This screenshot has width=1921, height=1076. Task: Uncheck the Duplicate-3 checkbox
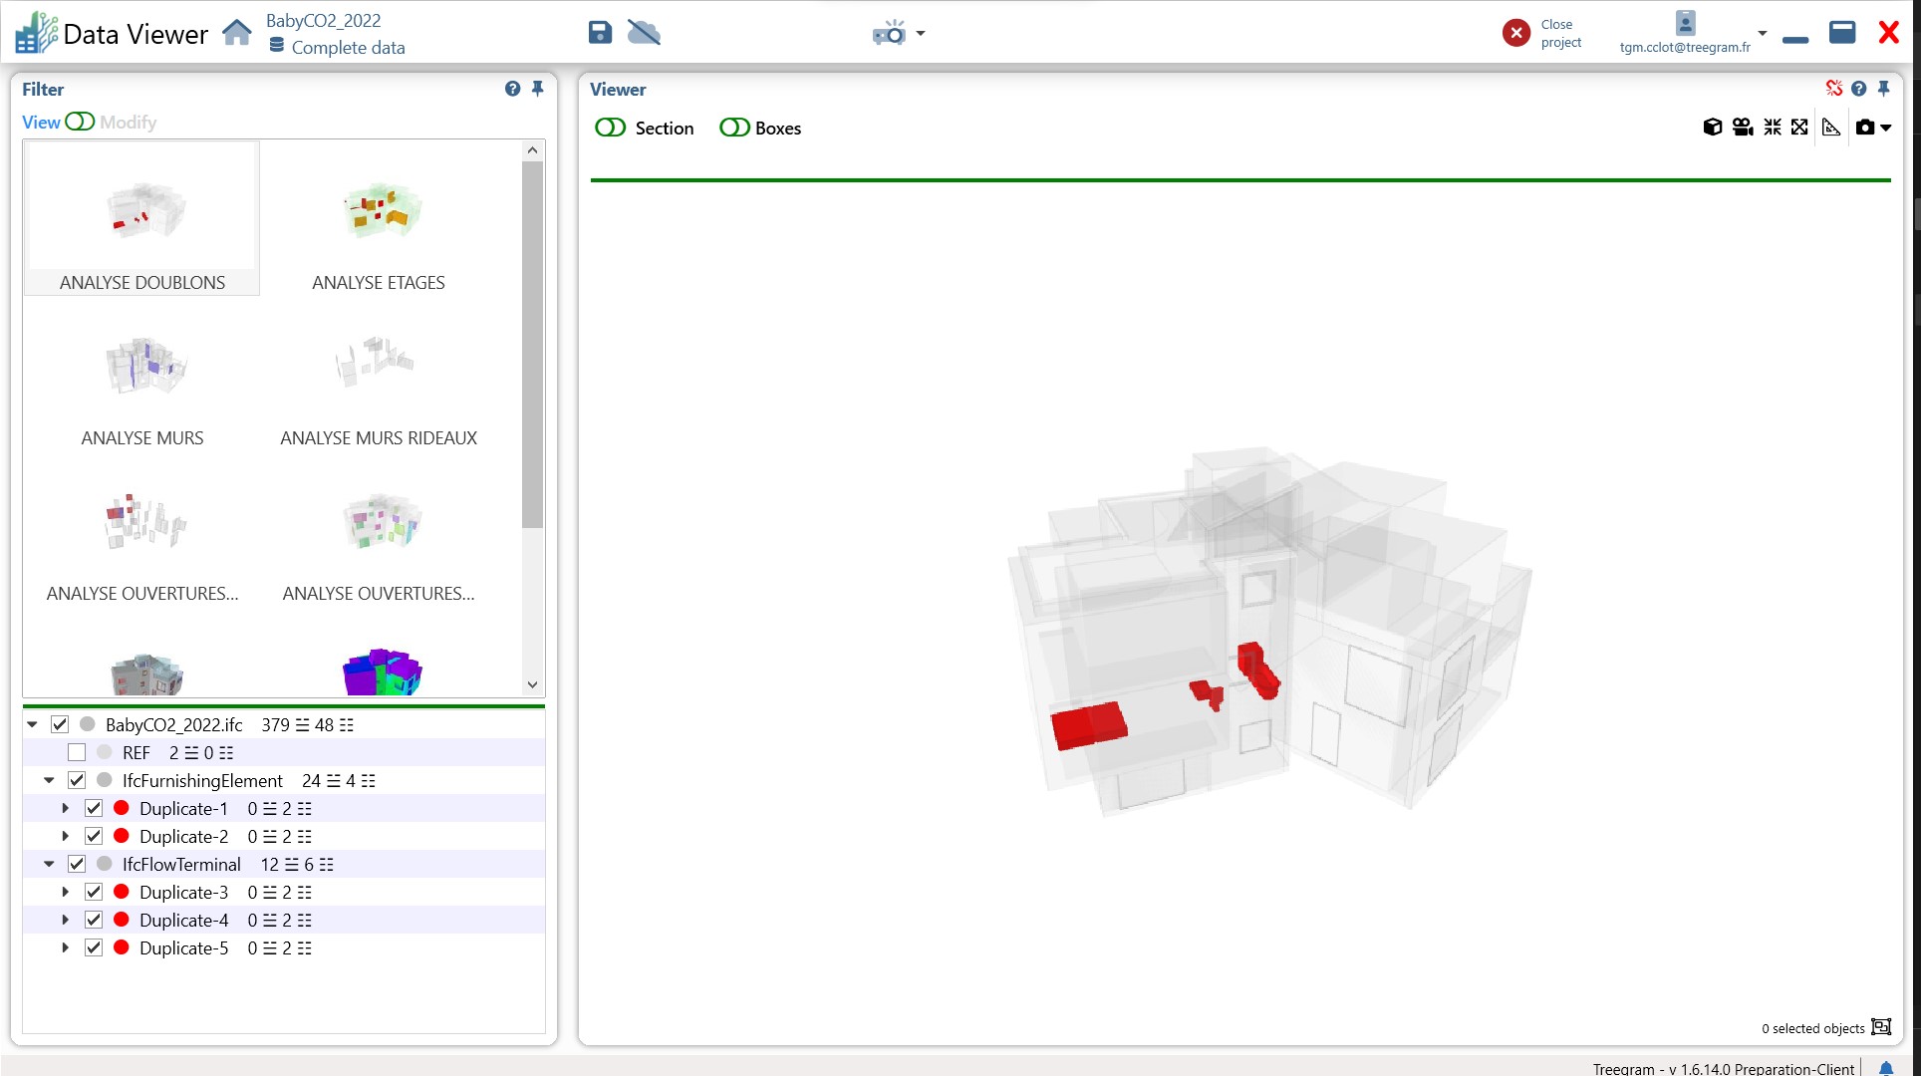coord(94,892)
